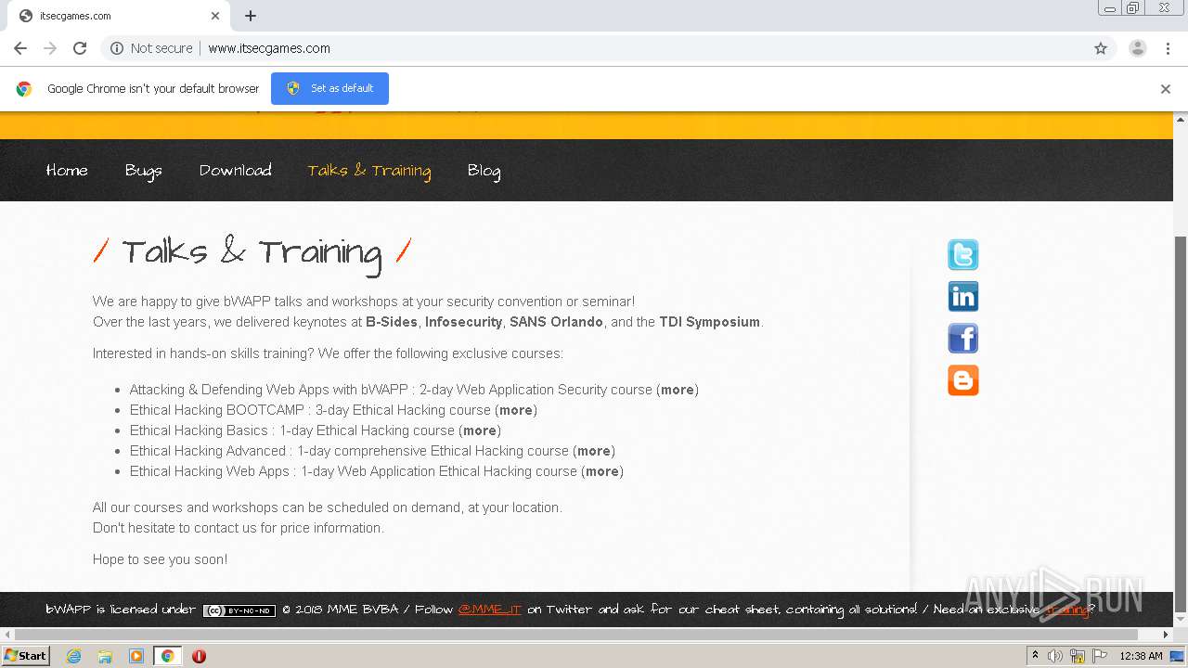The height and width of the screenshot is (668, 1188).
Task: Close the itsecgames.com tab
Action: pos(215,16)
